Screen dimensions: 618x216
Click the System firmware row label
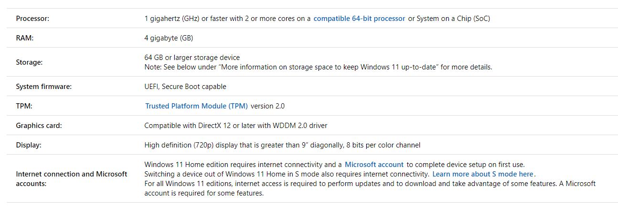43,87
